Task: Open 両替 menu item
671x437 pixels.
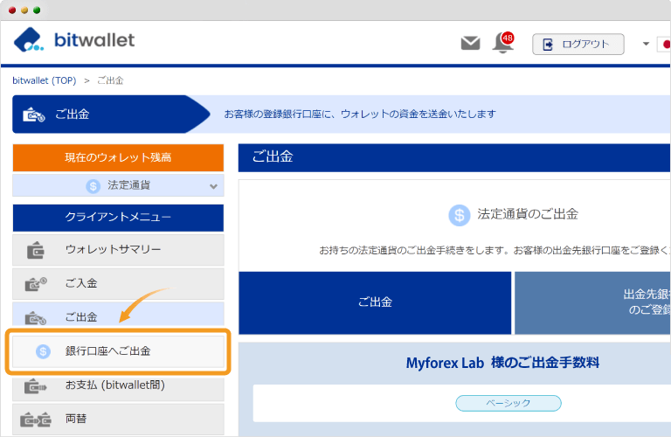Action: 118,420
